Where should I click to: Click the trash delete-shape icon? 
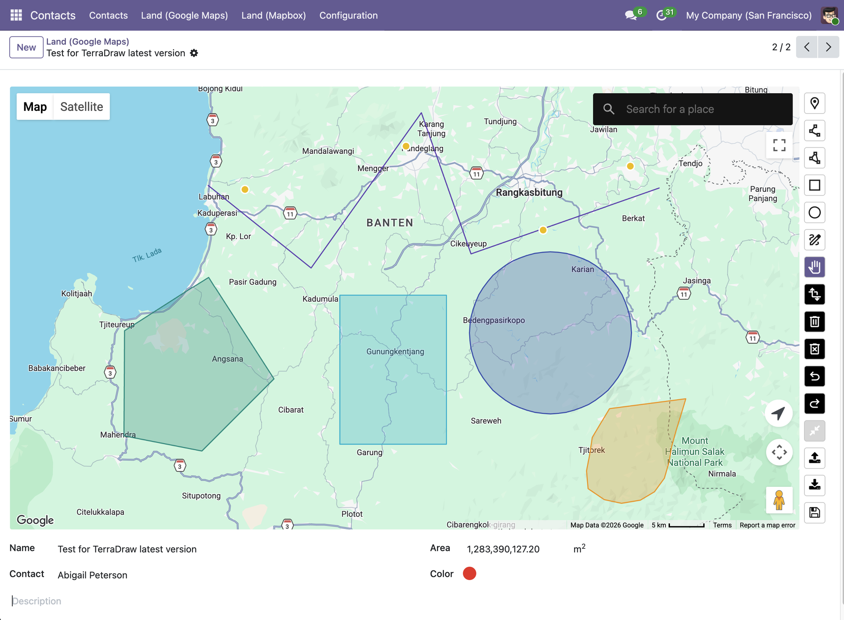click(x=815, y=321)
